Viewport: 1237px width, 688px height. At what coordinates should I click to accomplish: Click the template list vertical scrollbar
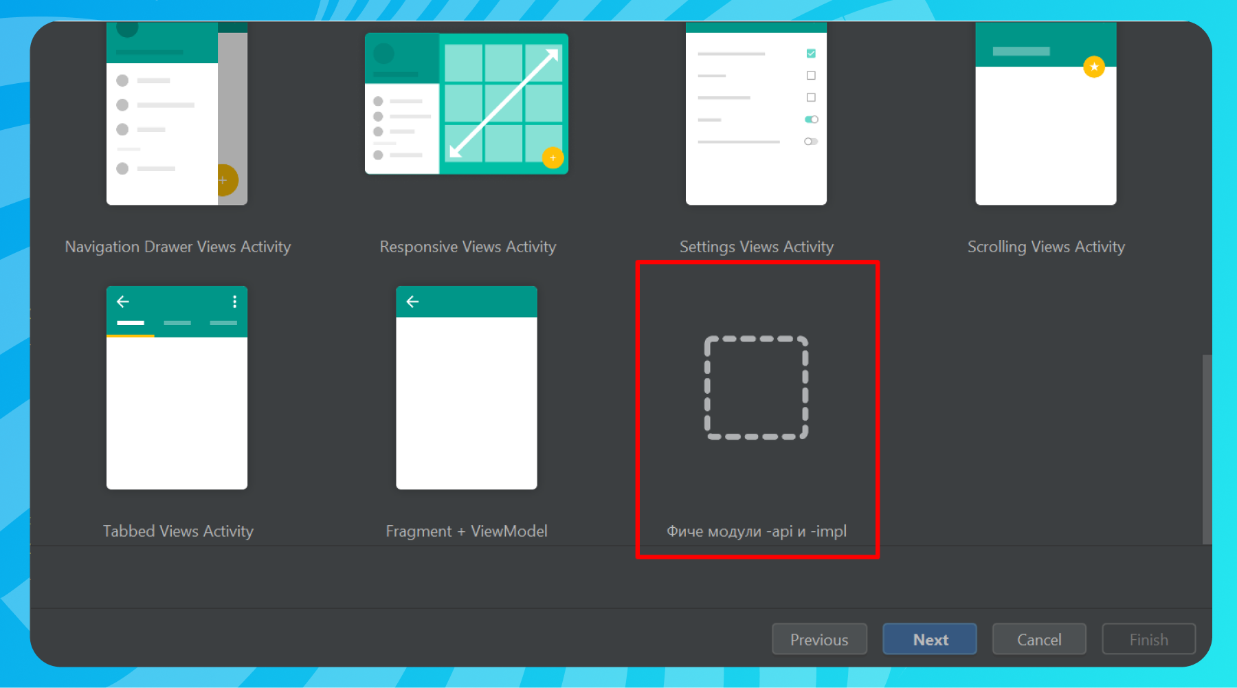point(1207,450)
